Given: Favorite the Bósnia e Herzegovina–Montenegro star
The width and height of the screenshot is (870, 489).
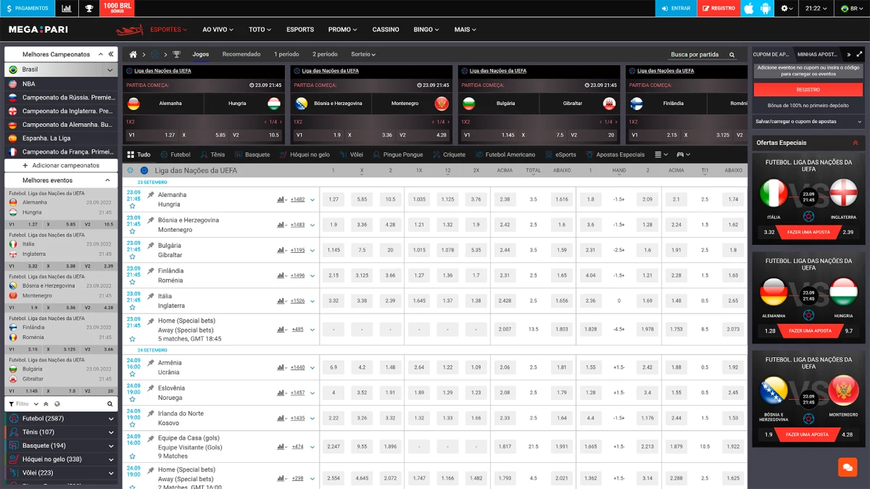Looking at the screenshot, I should [132, 231].
